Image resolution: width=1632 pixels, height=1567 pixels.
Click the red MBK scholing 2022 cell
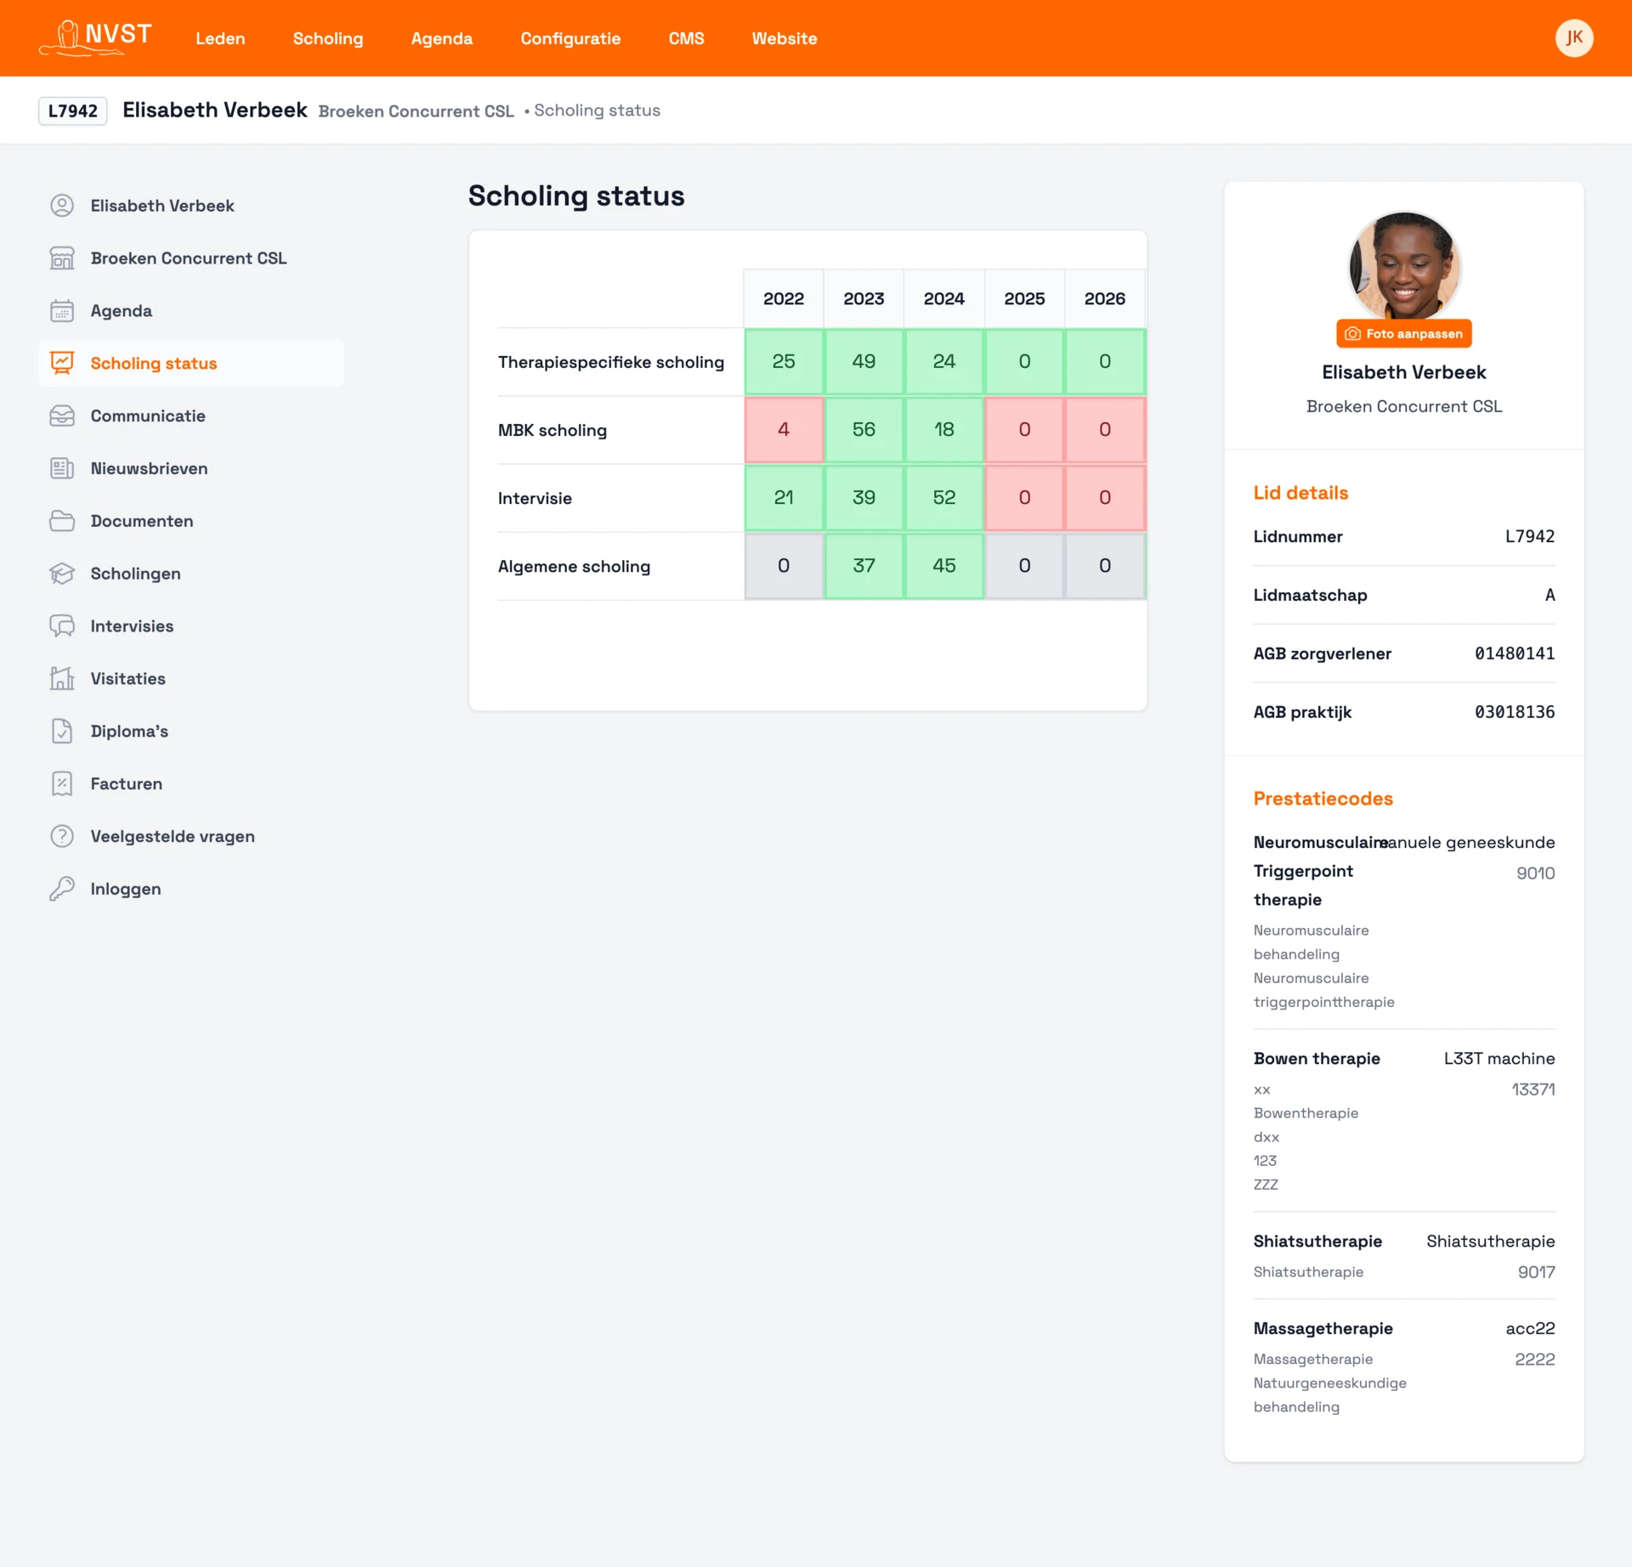783,430
